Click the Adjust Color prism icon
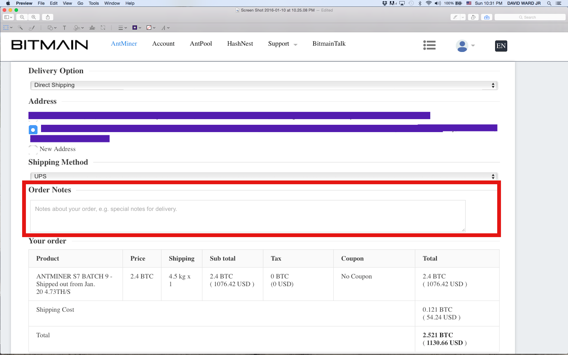 (x=92, y=28)
